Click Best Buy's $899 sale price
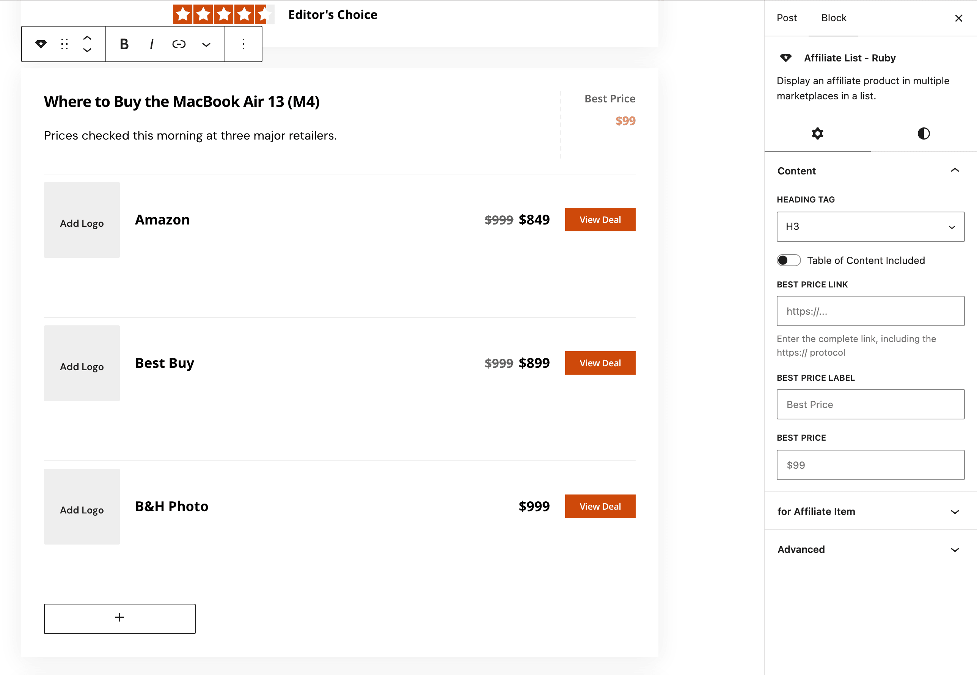The height and width of the screenshot is (675, 977). pos(534,363)
